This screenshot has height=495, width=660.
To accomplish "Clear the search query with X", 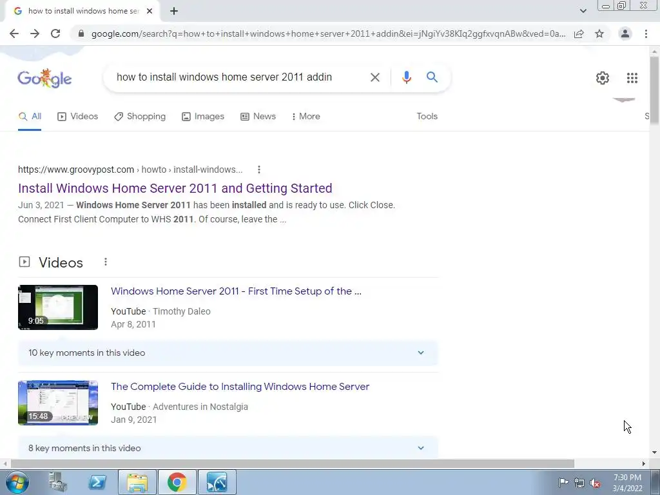I will (374, 77).
